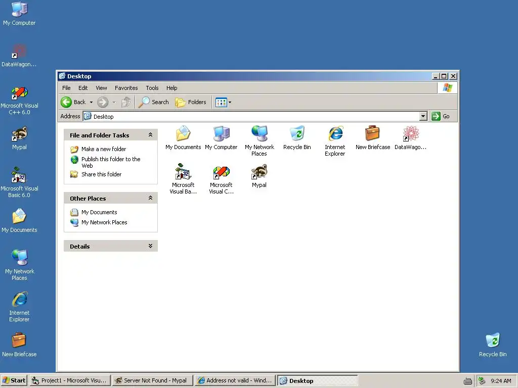Image resolution: width=518 pixels, height=388 pixels.
Task: Select Microsoft Visual C... shortcut in window
Action: pos(221,179)
